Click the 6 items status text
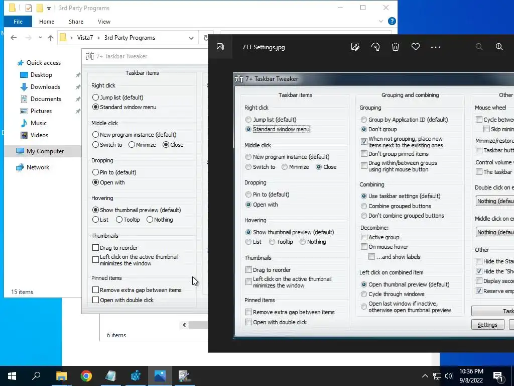Screen dimensions: 514x386 point(116,335)
